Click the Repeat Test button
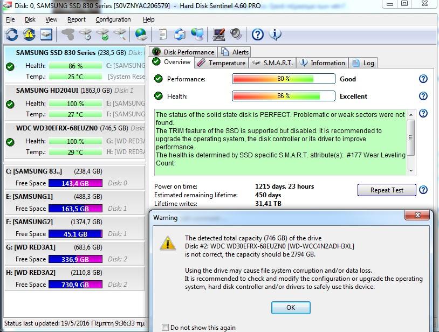Image resolution: width=439 pixels, height=332 pixels. click(x=387, y=190)
